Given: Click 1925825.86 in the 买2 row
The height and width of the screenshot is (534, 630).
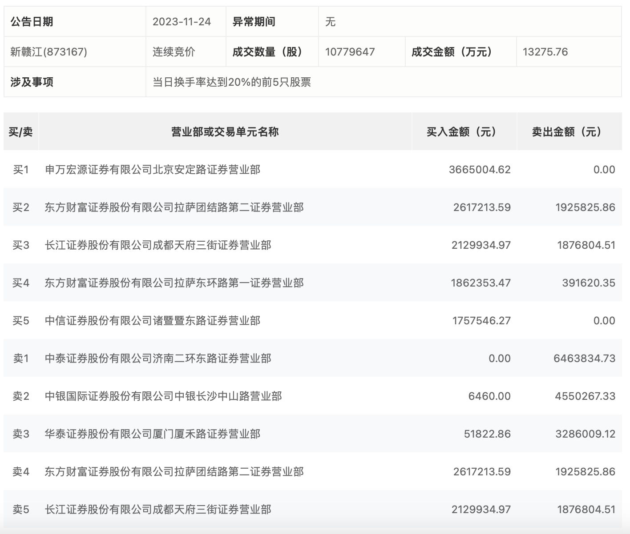Looking at the screenshot, I should (585, 207).
